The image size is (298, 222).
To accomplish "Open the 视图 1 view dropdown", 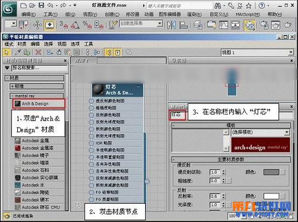I will pos(290,52).
